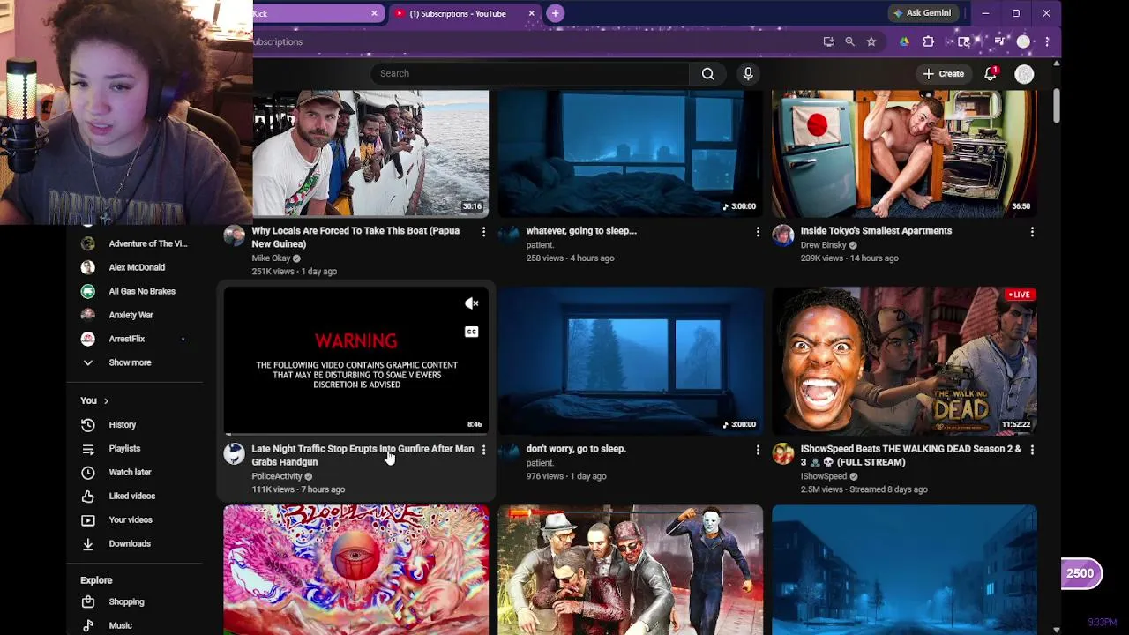This screenshot has height=635, width=1129.
Task: Click the Ask Gemini button
Action: click(x=922, y=13)
